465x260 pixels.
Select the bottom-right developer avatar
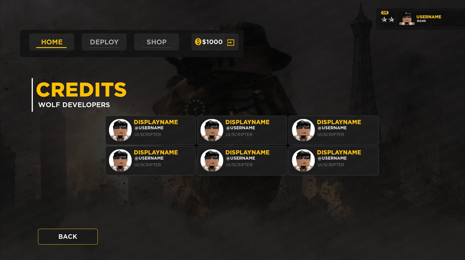[x=303, y=161]
